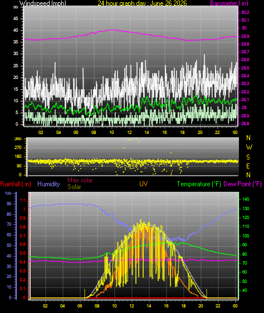This screenshot has height=313, width=264.
Task: Click the 30.1 barometer scale value
Action: [x=245, y=20]
